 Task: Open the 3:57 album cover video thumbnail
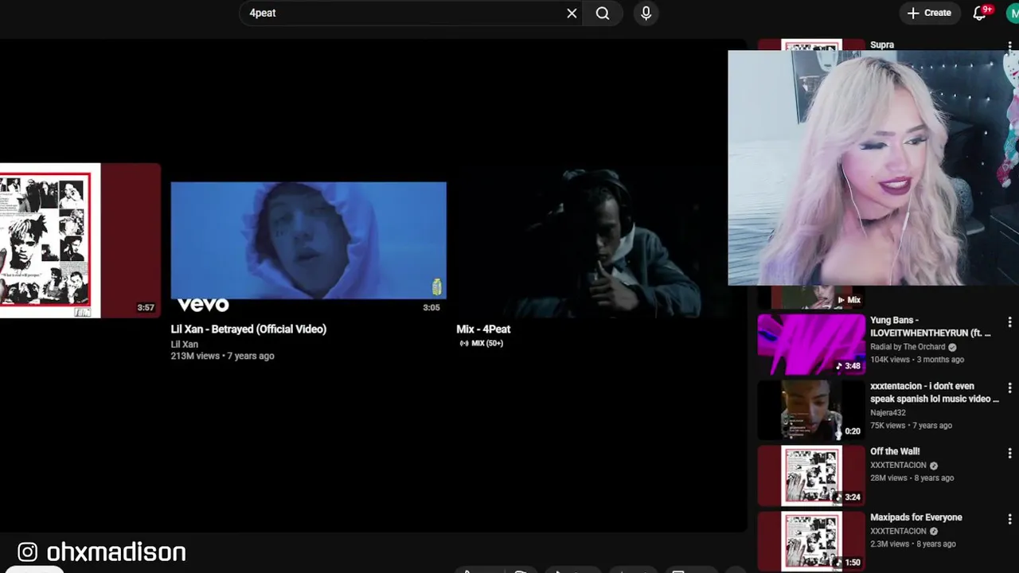(x=80, y=240)
